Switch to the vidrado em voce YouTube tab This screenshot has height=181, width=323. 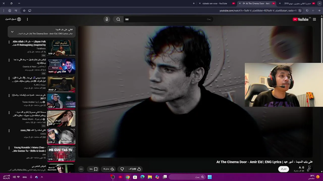click(217, 3)
